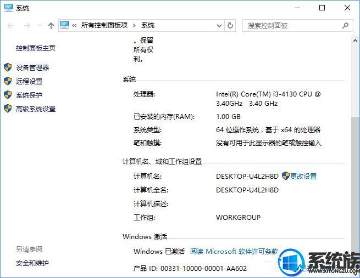
Task: Select computer name DESKTOP-U4L2H8D next to 计算机名
Action: 247,176
